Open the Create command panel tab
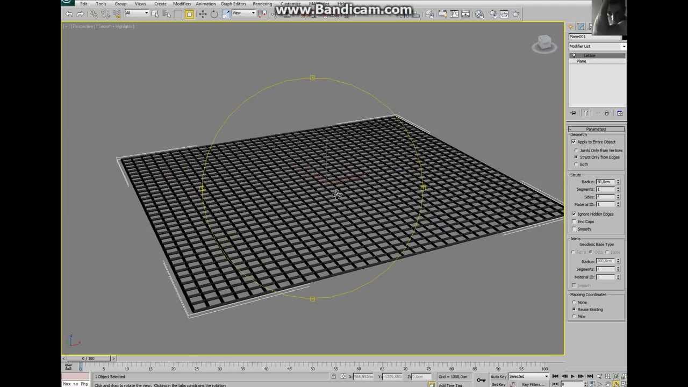This screenshot has height=387, width=688. point(571,27)
